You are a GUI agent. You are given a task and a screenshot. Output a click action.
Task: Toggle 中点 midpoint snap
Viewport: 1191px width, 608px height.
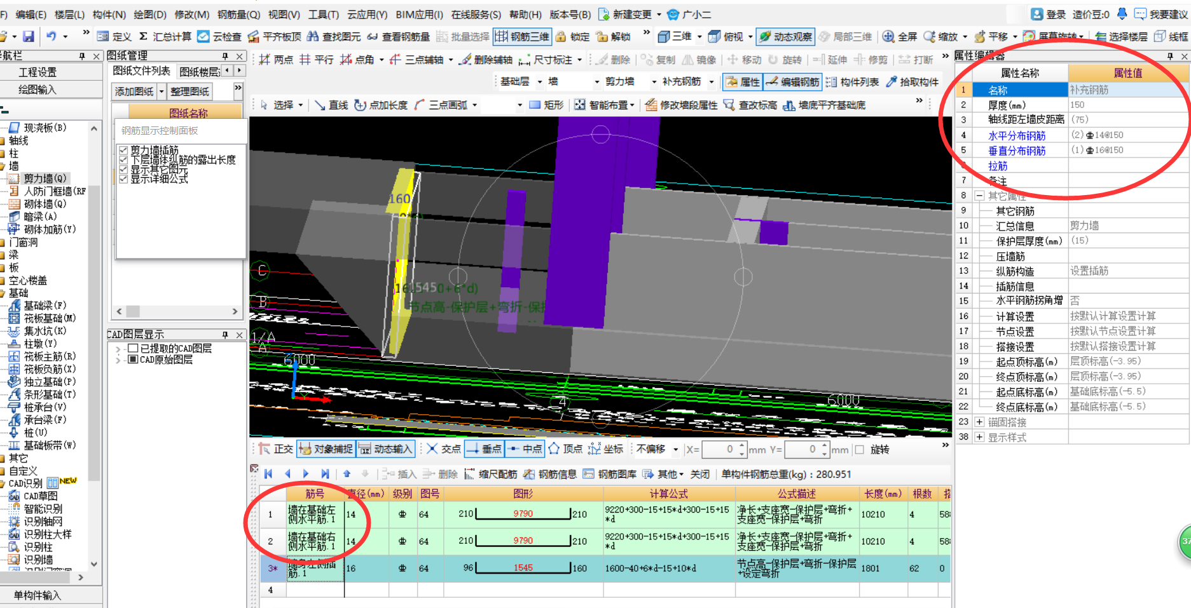[525, 449]
